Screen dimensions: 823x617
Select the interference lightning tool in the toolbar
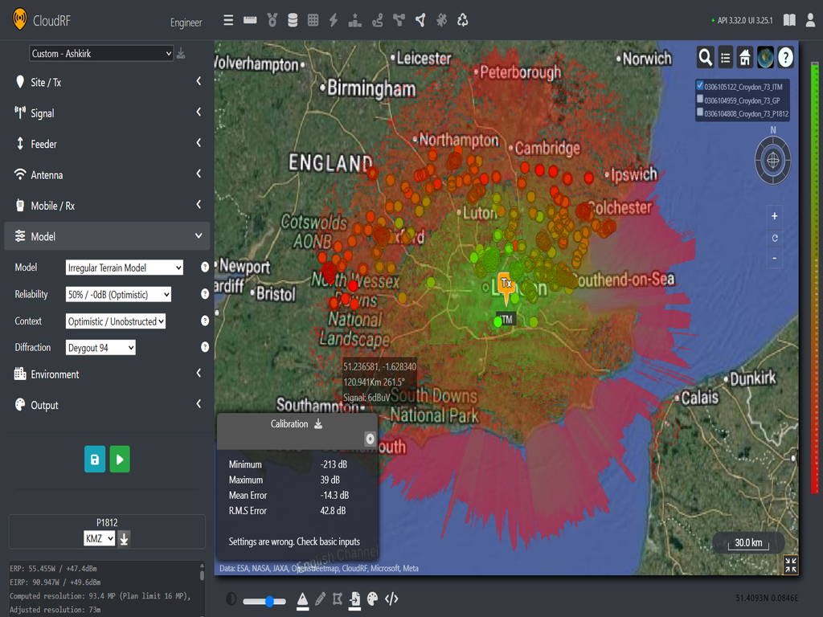(333, 19)
